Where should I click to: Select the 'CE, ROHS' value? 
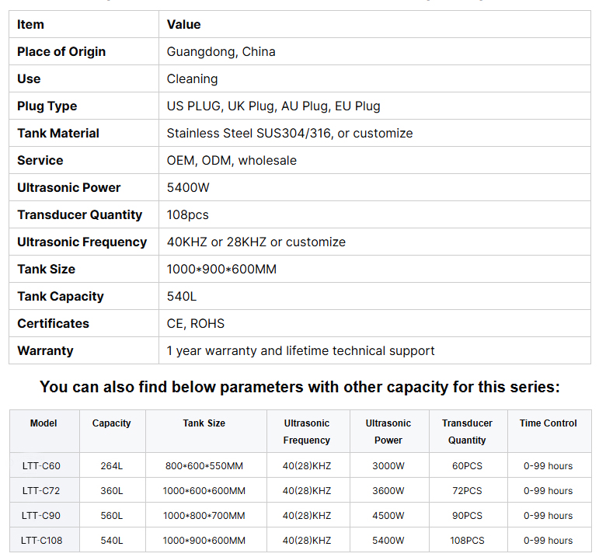[x=195, y=324]
